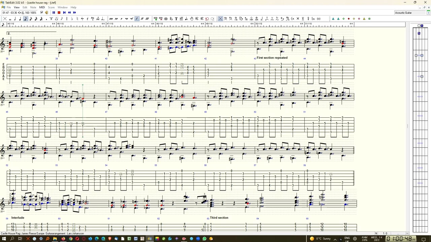The image size is (431, 242).
Task: Click the speaker icon in playback bar
Action: click(47, 13)
